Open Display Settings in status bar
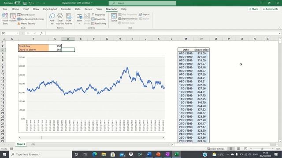Image resolution: width=282 pixels, height=158 pixels. [x=215, y=149]
